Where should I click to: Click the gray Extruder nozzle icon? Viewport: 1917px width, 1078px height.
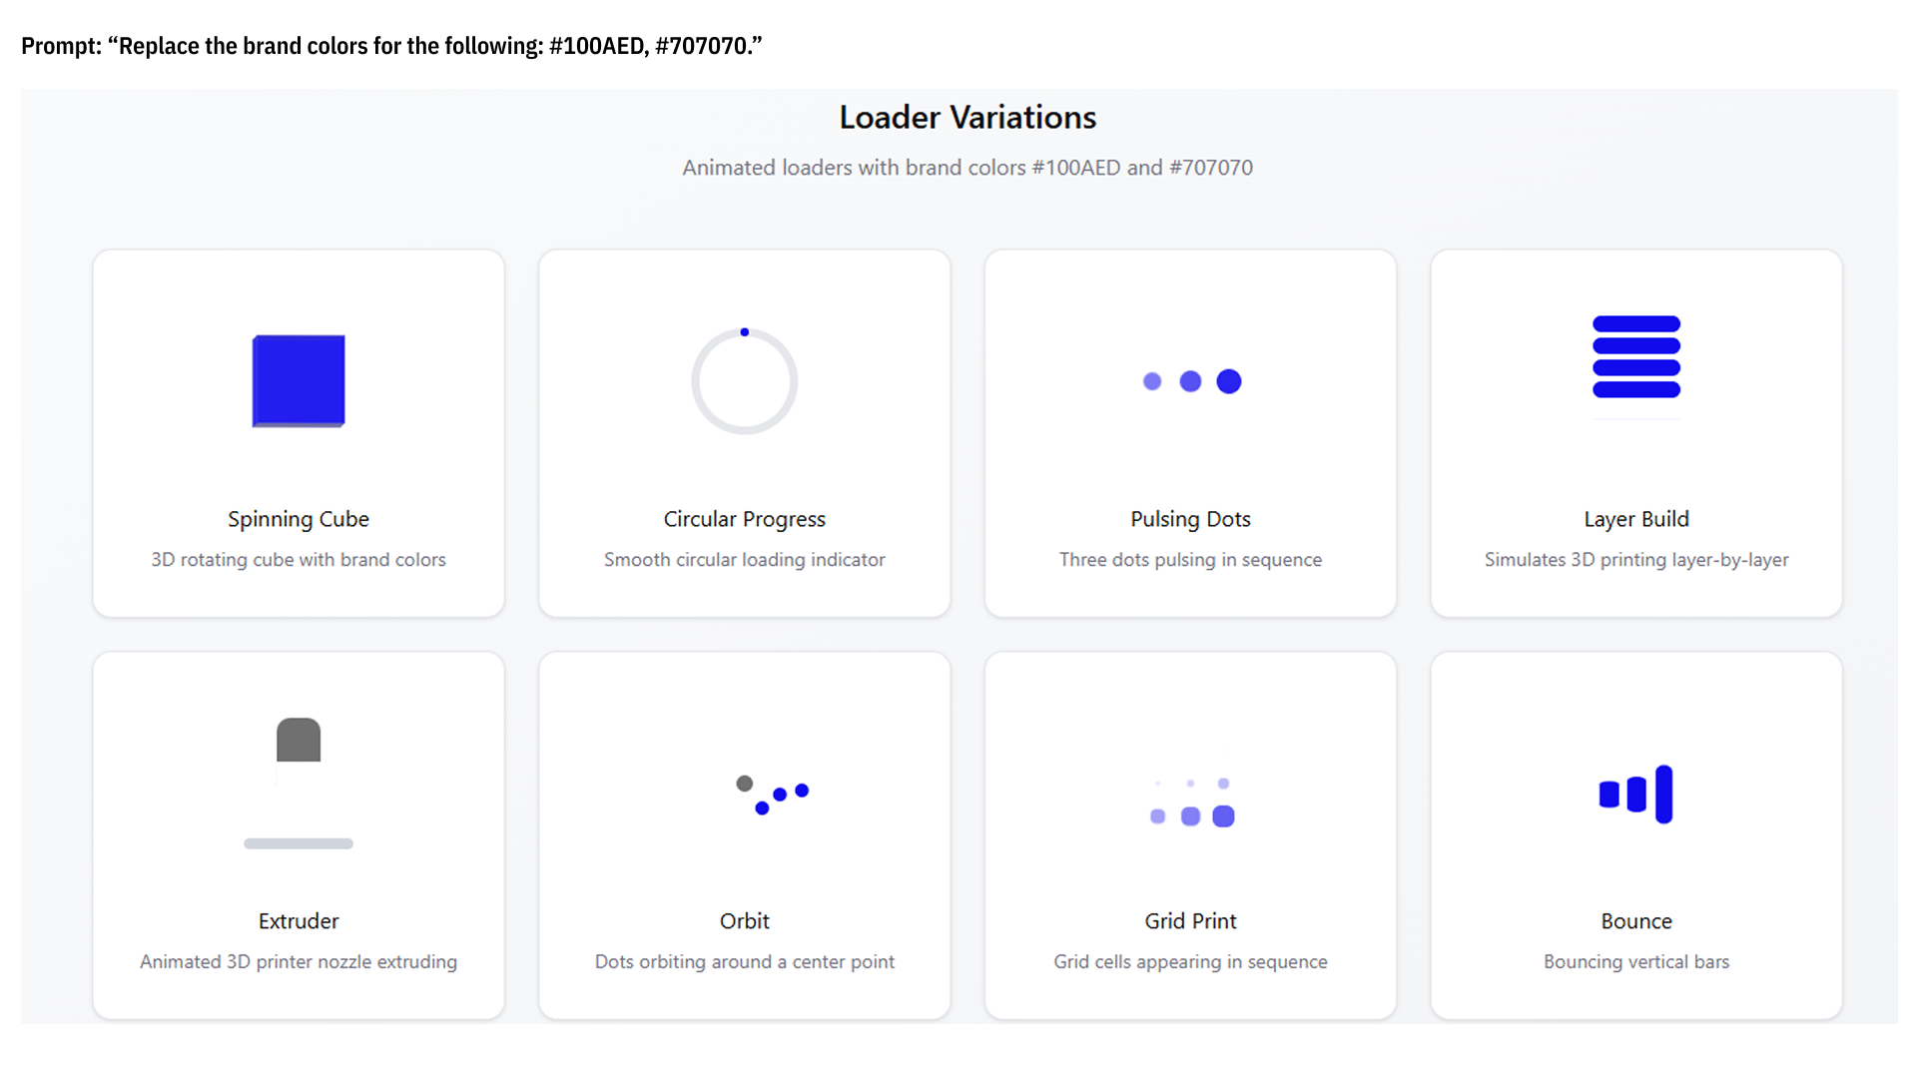(299, 741)
